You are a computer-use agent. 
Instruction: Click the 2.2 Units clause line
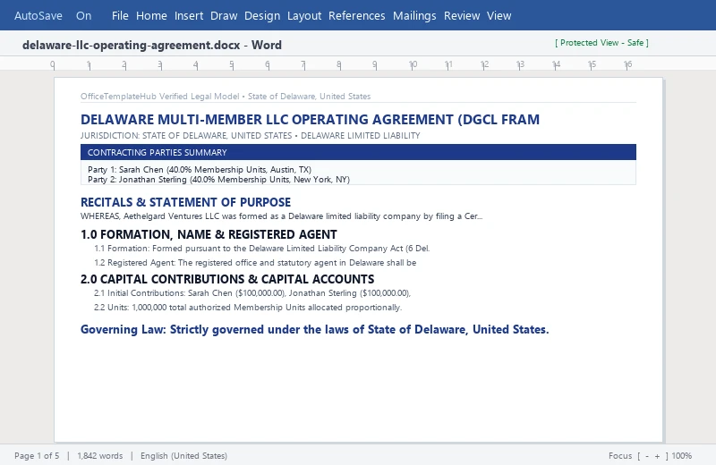click(248, 307)
